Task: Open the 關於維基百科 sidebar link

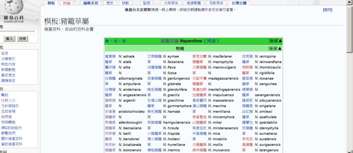Action: [x=12, y=139]
